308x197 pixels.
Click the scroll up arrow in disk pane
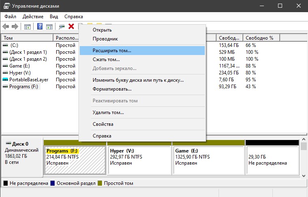tap(304, 139)
